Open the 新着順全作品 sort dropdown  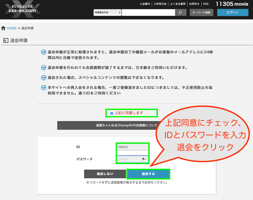click(x=107, y=13)
